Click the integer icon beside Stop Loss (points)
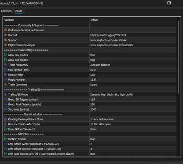The image size is (183, 164). (x=5, y=109)
